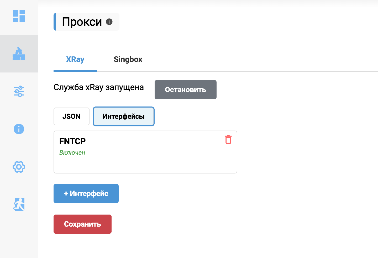Click the green Включен status label
Screen dimensions: 378x258
point(72,153)
